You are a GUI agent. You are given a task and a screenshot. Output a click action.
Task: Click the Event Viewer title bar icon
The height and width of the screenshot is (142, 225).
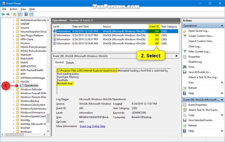click(4, 3)
